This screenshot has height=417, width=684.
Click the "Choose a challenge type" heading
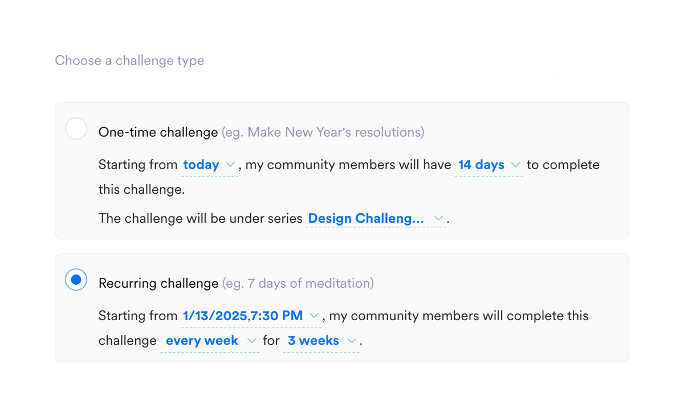pos(129,60)
